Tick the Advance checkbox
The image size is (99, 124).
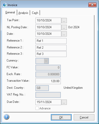[x=37, y=108]
